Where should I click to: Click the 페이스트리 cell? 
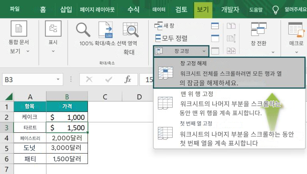[30, 138]
